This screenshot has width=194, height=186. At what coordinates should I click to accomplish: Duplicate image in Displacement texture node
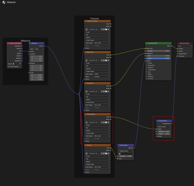[104, 122]
